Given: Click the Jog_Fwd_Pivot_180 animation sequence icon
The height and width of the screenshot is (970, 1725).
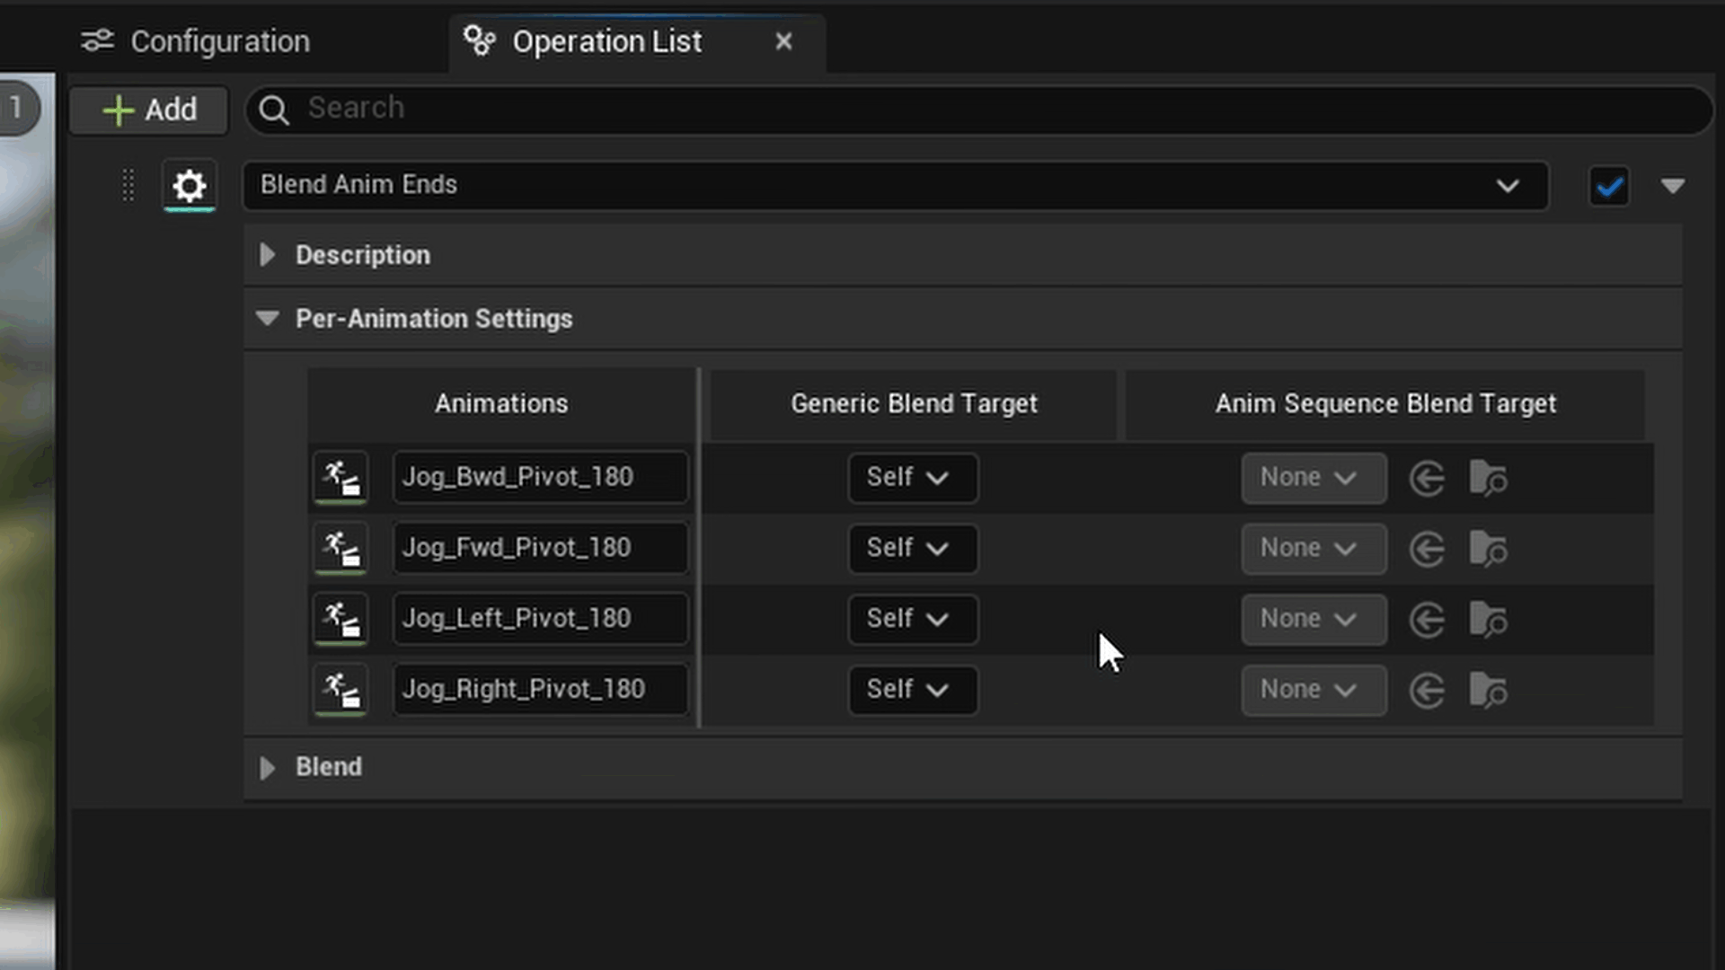Looking at the screenshot, I should 341,548.
